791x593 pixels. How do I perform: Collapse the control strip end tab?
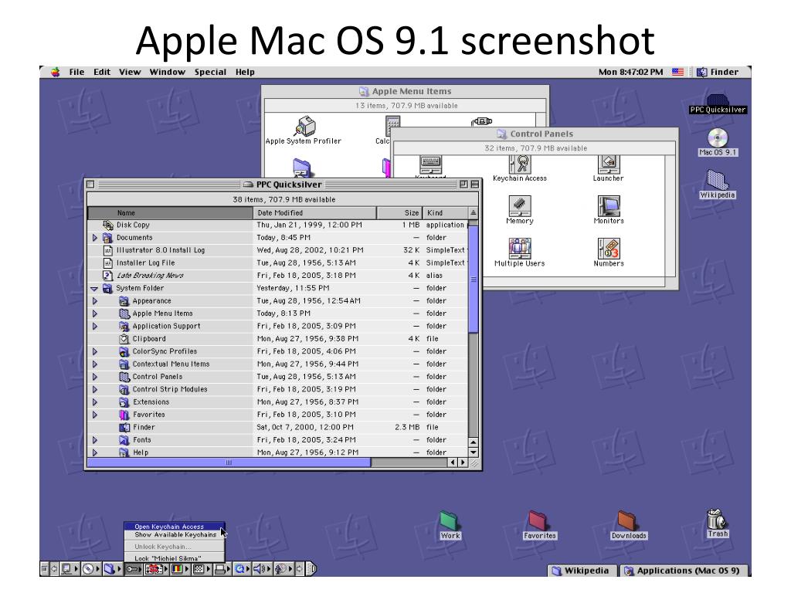pos(311,569)
